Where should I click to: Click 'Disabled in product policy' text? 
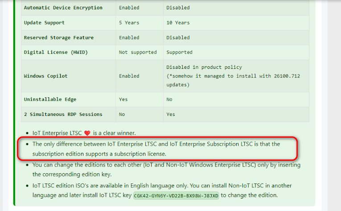tap(204, 67)
